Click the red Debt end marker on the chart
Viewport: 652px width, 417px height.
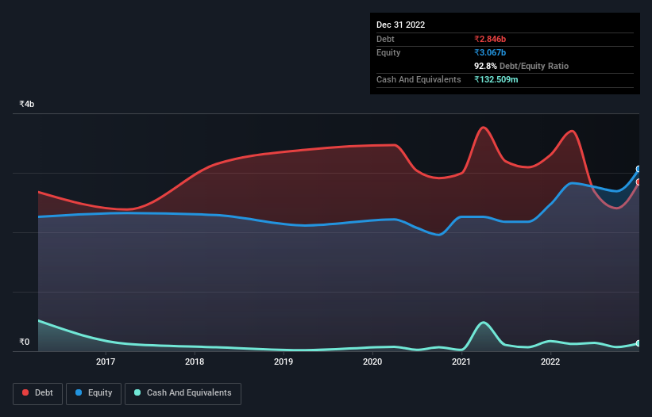pos(638,182)
